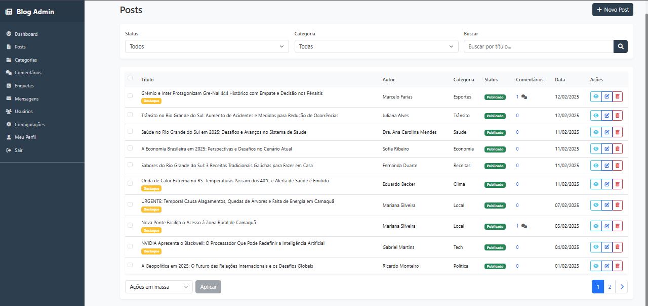Open the Ações em massa dropdown
Screen dimensions: 648x306
(x=159, y=287)
